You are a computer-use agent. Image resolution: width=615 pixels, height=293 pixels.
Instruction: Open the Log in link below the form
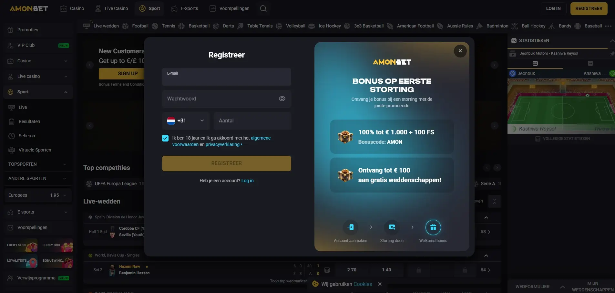(x=248, y=181)
